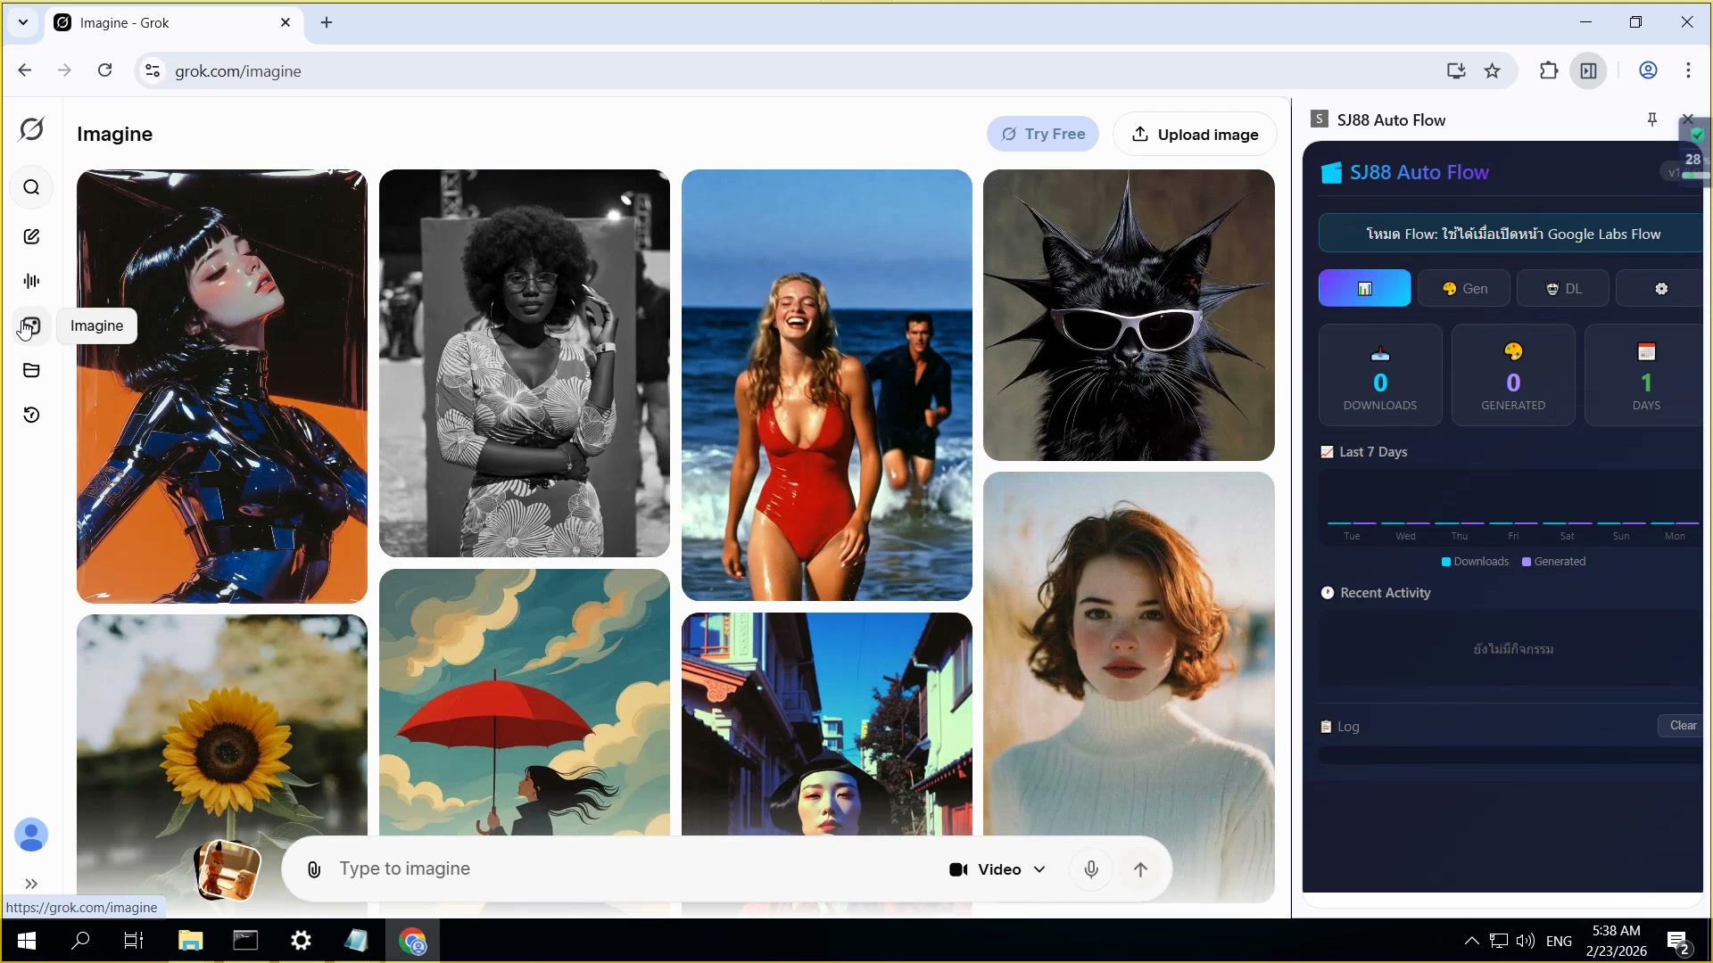
Task: Switch to the Gen tab in SJ88 panel
Action: (1464, 289)
